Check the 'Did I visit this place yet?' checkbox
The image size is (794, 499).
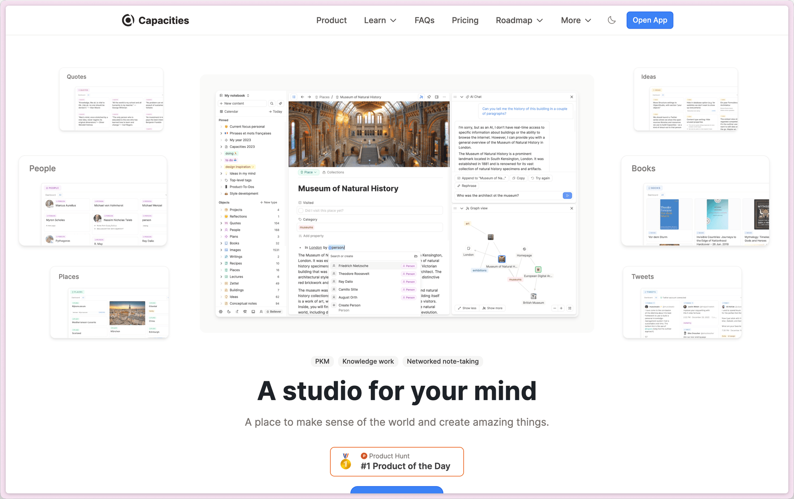tap(301, 210)
